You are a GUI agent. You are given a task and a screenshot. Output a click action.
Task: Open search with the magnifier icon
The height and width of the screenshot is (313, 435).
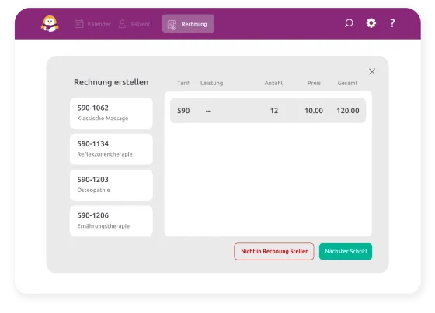[x=349, y=23]
